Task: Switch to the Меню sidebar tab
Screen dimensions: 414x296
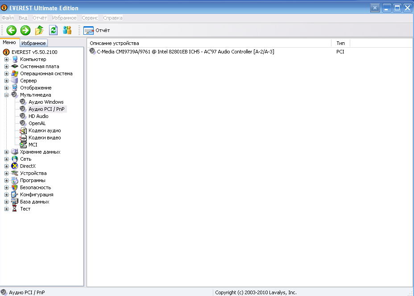Action: coord(9,43)
